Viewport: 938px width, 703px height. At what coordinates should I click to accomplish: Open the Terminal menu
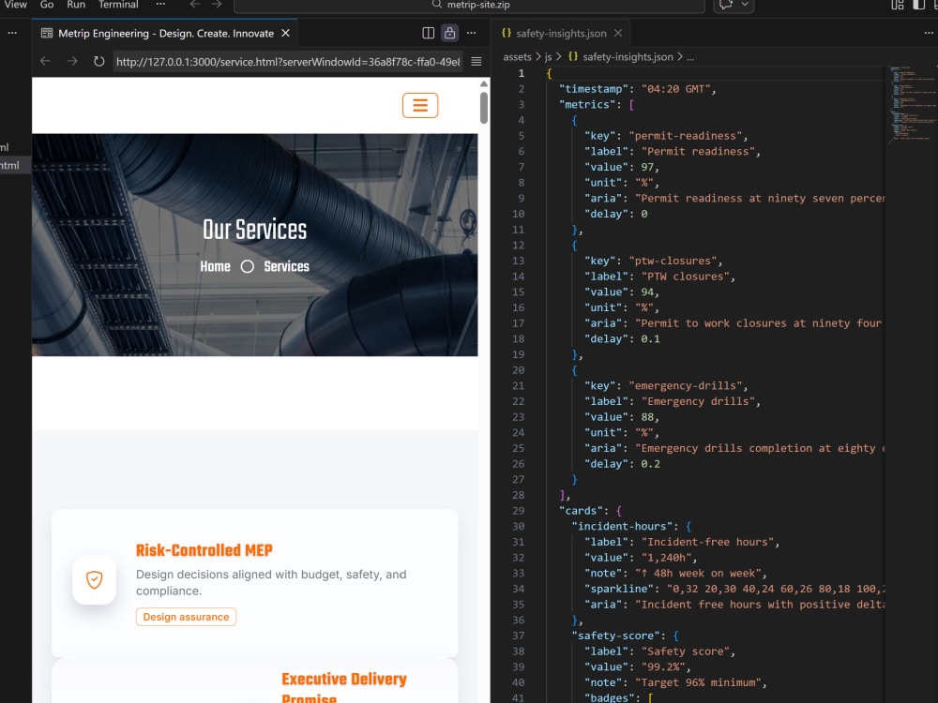118,5
